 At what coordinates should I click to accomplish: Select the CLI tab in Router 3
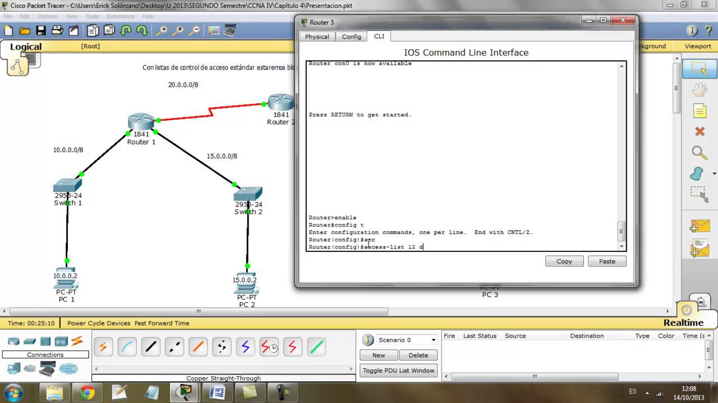[379, 36]
